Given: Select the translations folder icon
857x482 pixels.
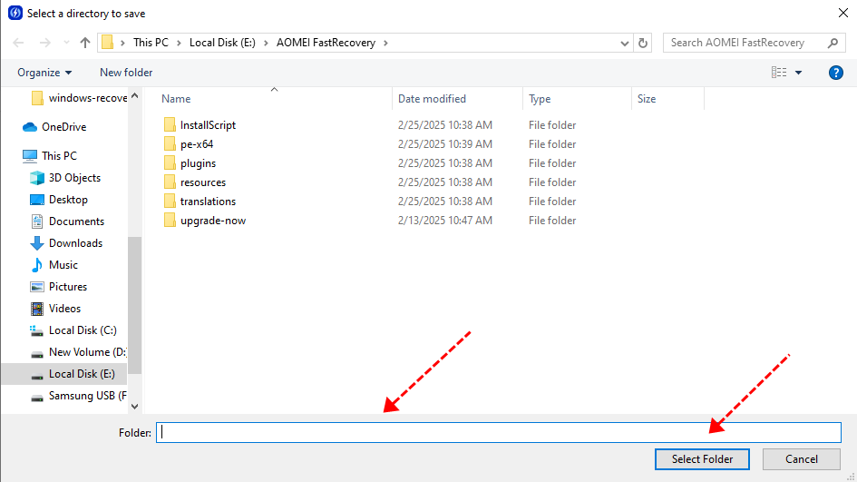Looking at the screenshot, I should 170,202.
